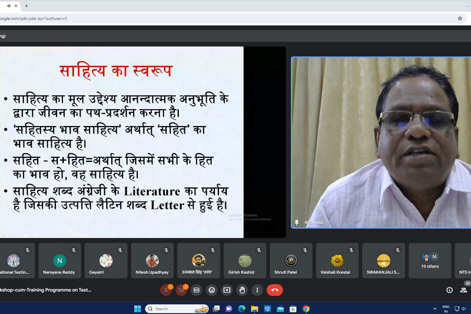Click the meeting title Training Programme text

tap(46, 290)
